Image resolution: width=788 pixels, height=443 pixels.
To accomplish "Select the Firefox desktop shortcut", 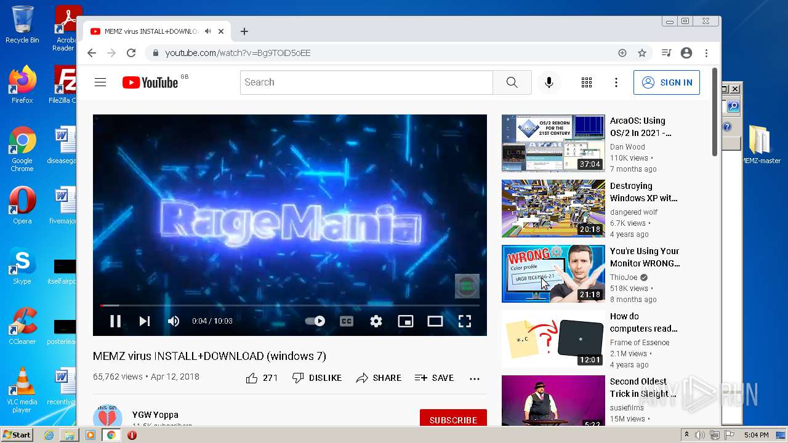I will (22, 85).
